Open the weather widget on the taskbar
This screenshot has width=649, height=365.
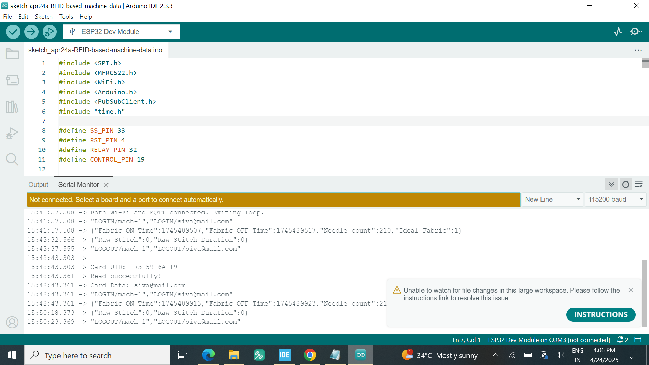[x=440, y=355]
